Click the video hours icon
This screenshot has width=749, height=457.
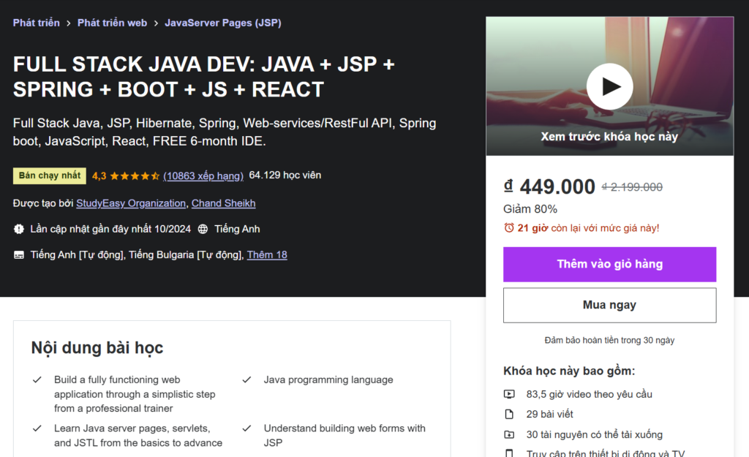pyautogui.click(x=509, y=394)
